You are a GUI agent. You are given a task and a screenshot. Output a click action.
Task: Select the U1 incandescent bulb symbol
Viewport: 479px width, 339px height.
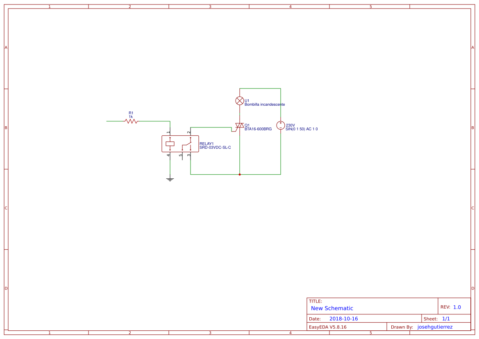tap(240, 100)
